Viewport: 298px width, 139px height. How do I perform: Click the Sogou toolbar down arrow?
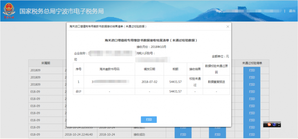click(x=279, y=126)
